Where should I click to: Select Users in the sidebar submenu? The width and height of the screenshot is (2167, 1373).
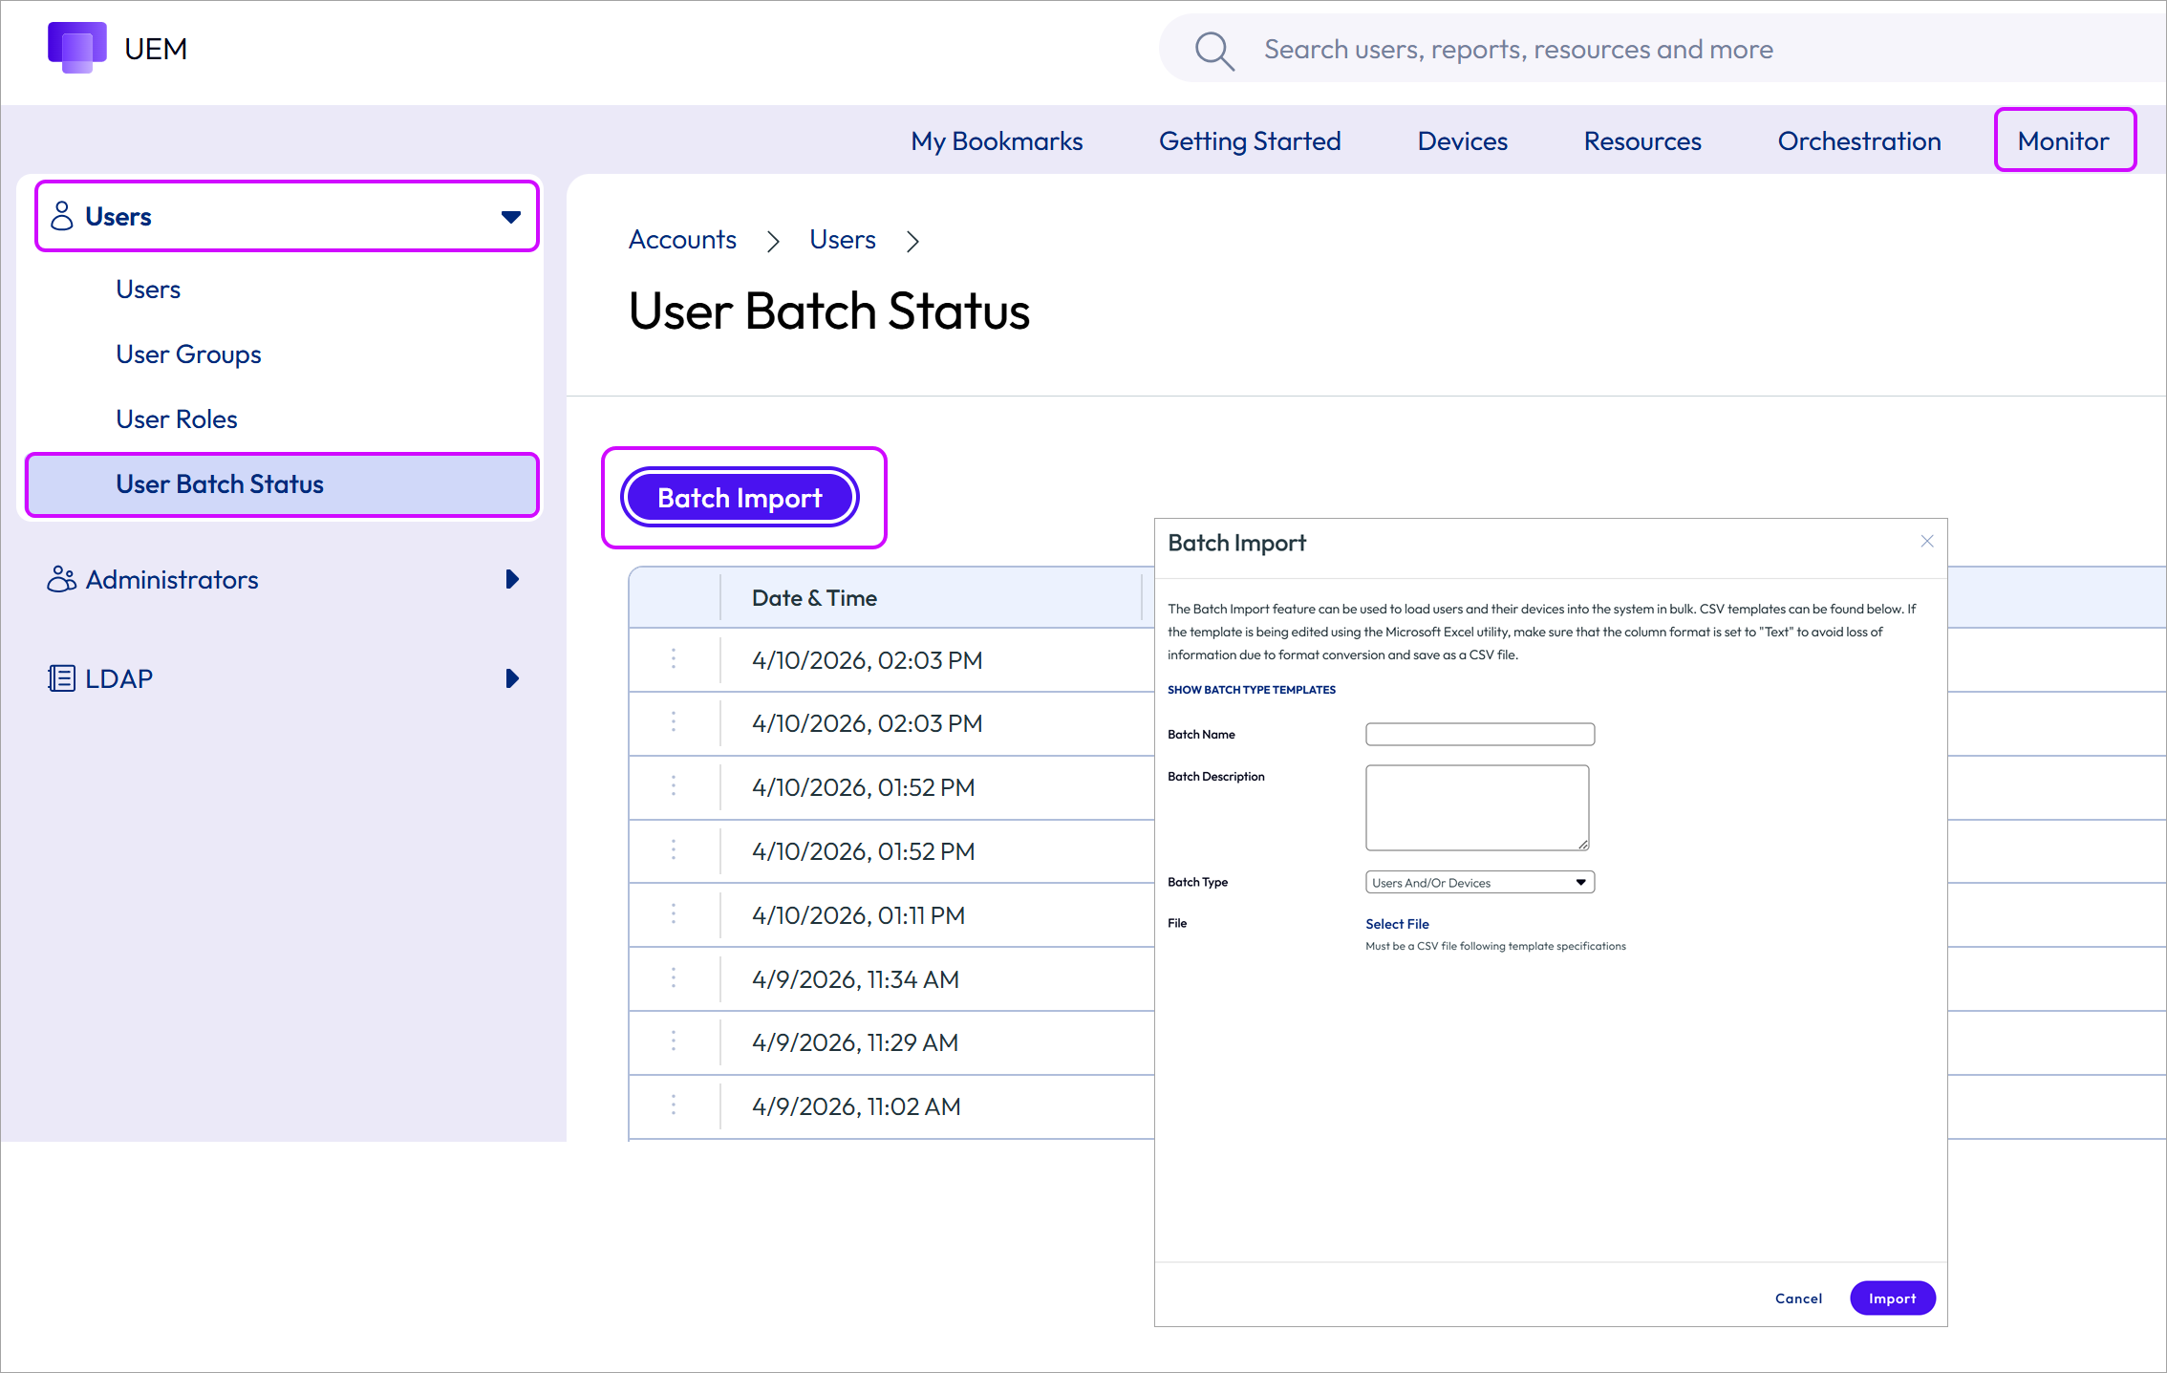148,290
